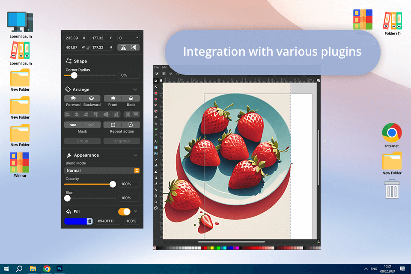Align objects to vertical middle

(x=106, y=114)
